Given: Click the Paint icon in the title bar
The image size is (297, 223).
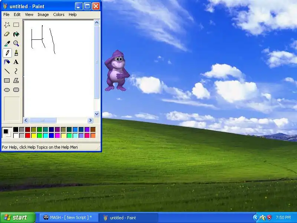Looking at the screenshot, I should coord(5,6).
